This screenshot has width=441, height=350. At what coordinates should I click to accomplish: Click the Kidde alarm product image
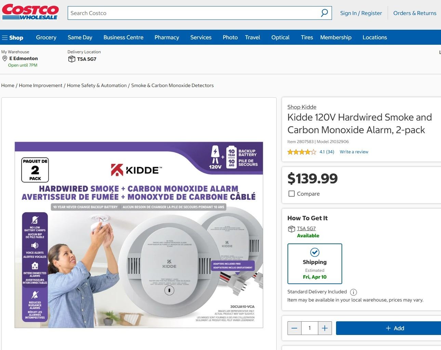[139, 235]
